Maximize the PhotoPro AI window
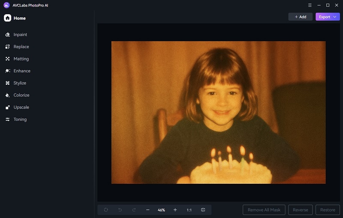The image size is (343, 218). pyautogui.click(x=328, y=5)
